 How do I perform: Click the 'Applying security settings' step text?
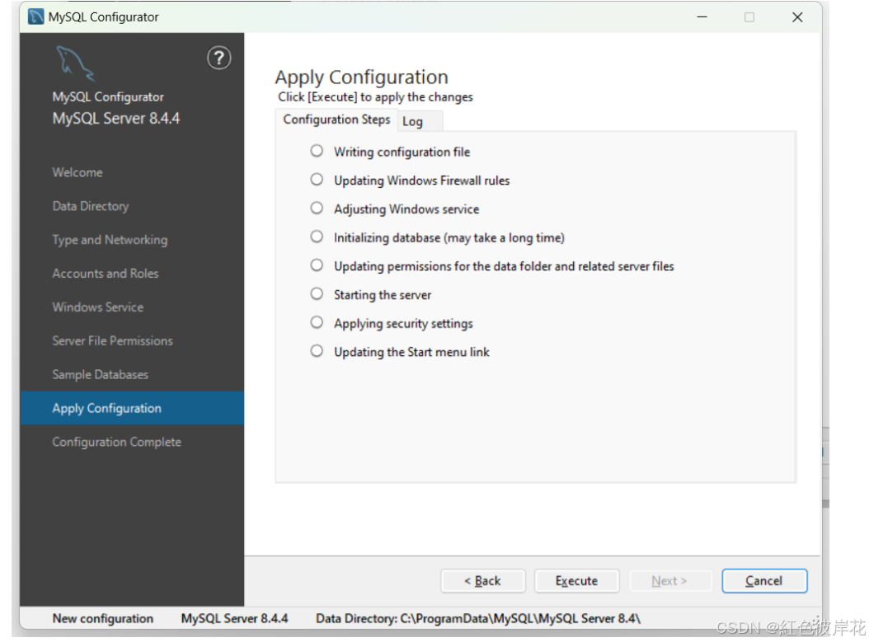point(403,324)
